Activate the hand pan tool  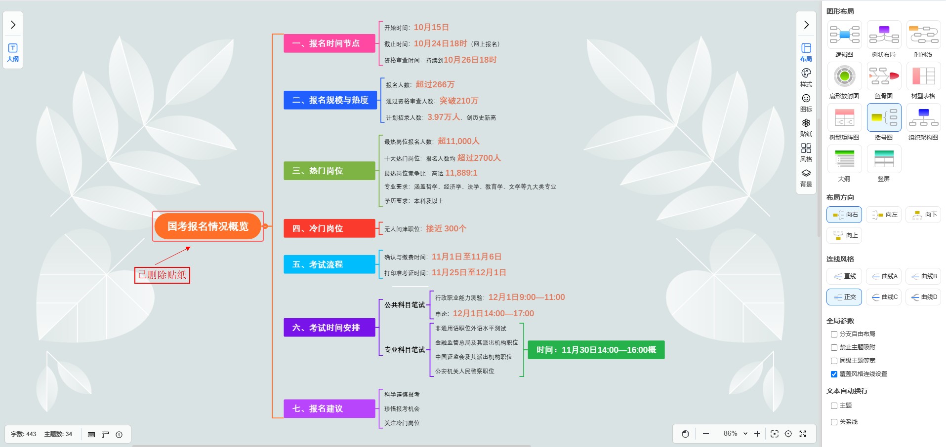(x=685, y=434)
